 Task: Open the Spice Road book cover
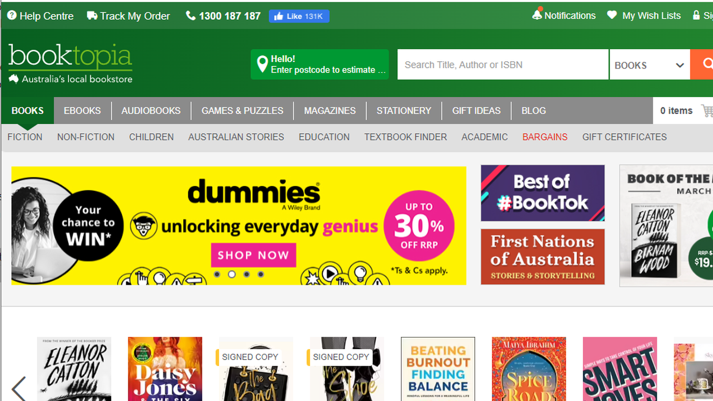click(529, 369)
